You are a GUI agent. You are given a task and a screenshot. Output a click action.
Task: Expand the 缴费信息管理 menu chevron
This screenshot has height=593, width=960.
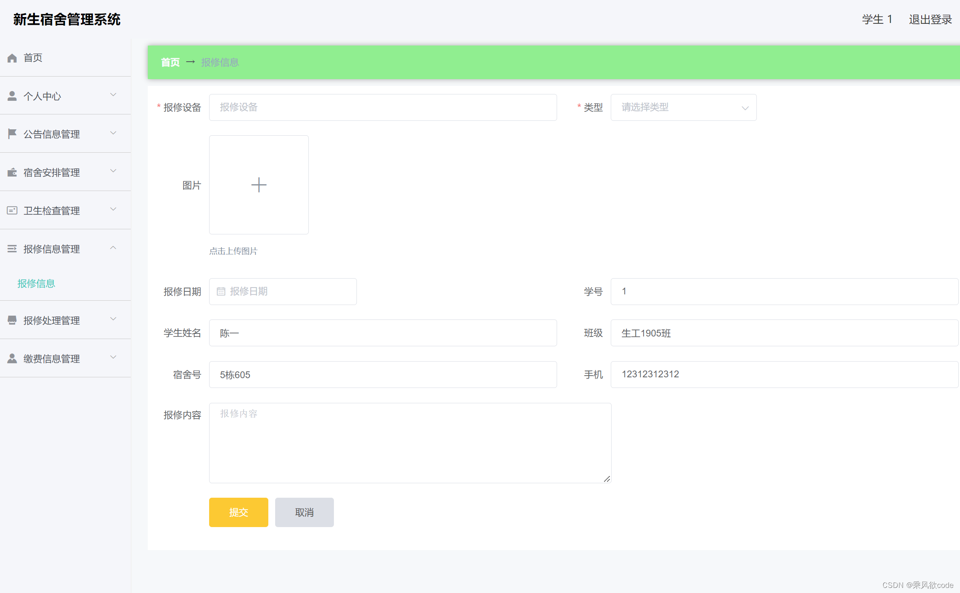point(113,357)
